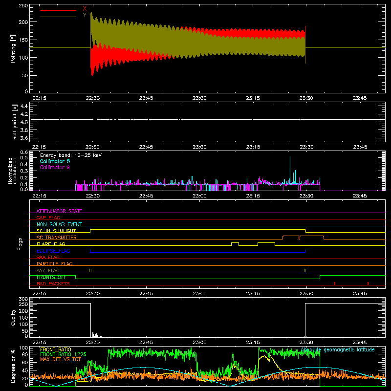Screen dimensions: 391x391
Task: Click the 250 tick on Pointing axis
Action: coord(23,6)
